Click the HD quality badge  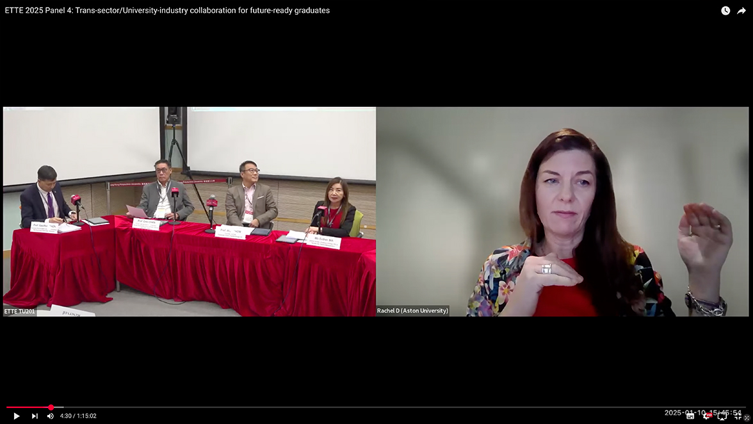point(709,414)
